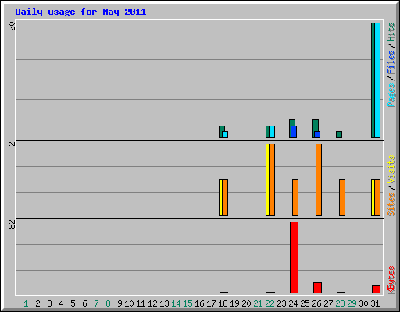400x312 pixels.
Task: Click day label '17' on the x-axis
Action: coord(211,303)
